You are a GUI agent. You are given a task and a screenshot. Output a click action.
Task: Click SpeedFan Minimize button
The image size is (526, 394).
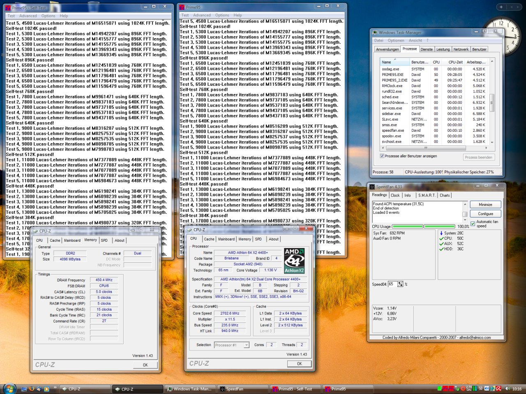coord(485,204)
